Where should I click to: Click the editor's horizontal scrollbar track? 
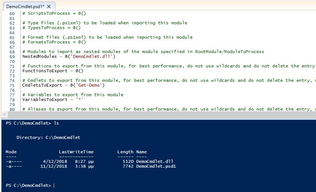[161, 115]
